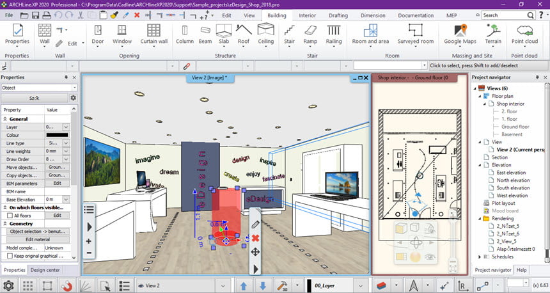The image size is (550, 293).
Task: Select the Ramp tool
Action: (310, 35)
